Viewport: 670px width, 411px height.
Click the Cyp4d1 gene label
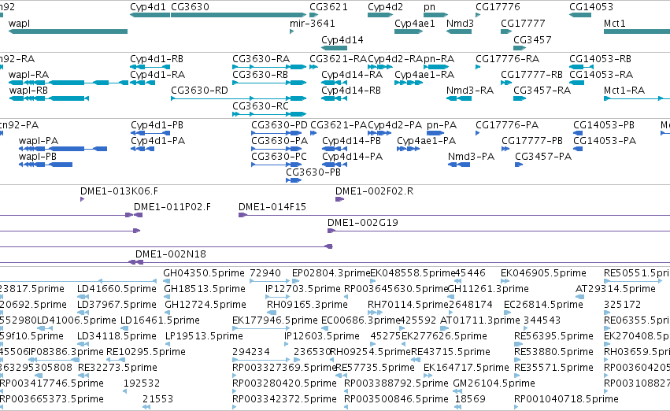click(149, 7)
